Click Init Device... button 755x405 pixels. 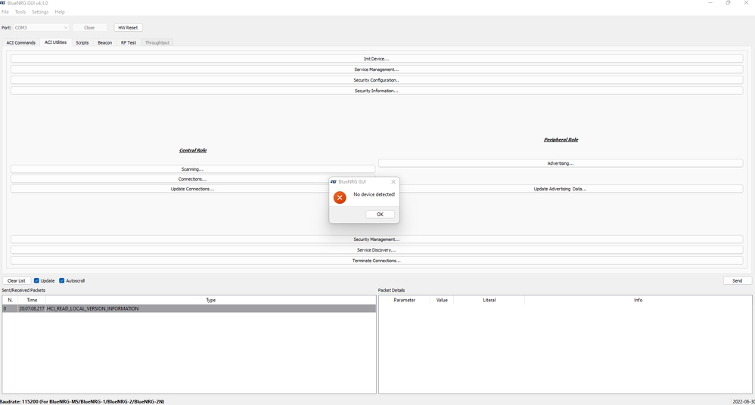(377, 59)
